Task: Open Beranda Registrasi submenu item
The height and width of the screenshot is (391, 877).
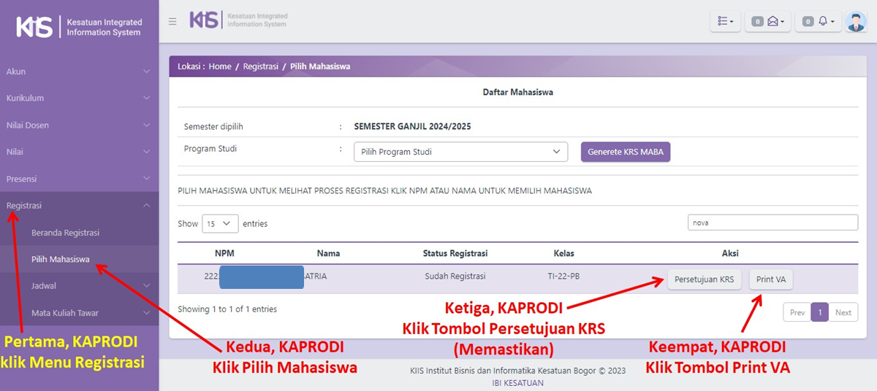Action: point(65,233)
